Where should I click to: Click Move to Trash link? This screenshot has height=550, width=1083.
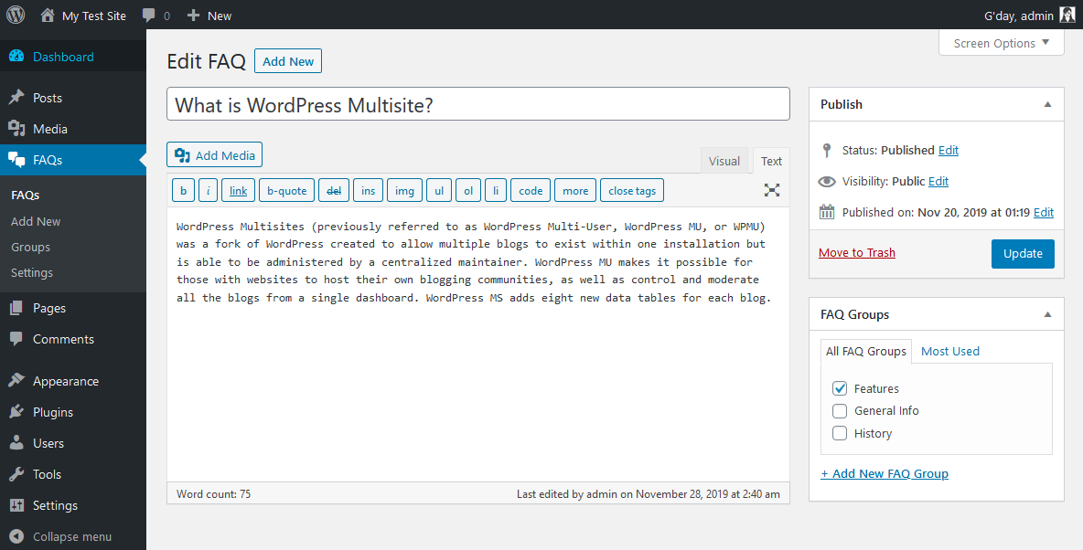pyautogui.click(x=856, y=252)
